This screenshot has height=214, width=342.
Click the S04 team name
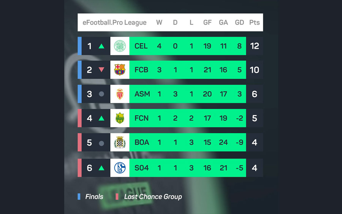[x=142, y=168]
